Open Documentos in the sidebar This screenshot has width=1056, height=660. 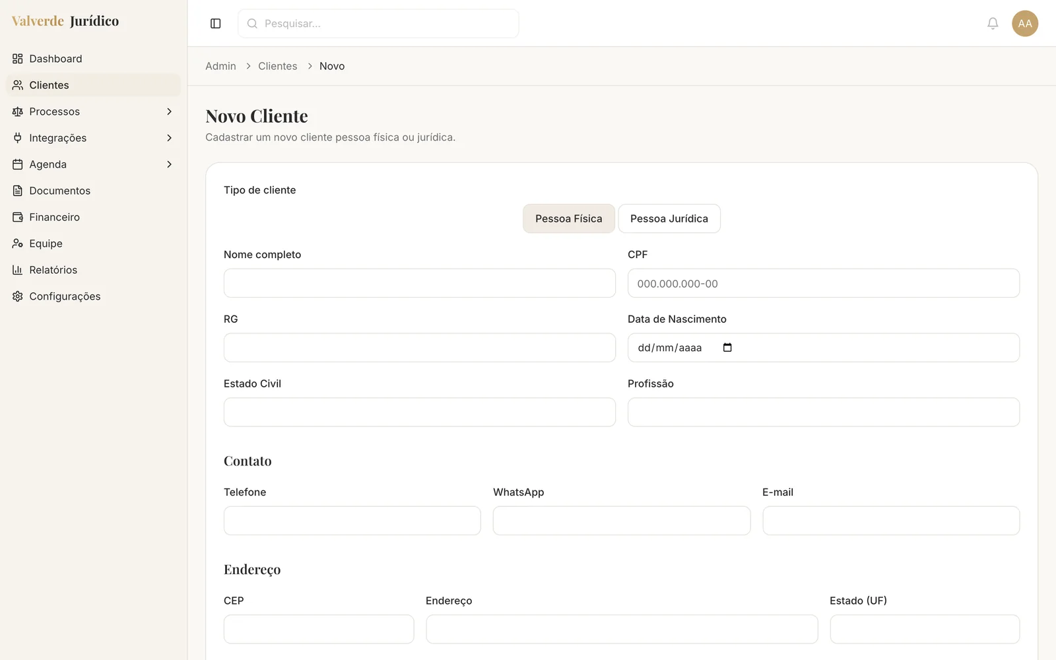pos(93,191)
